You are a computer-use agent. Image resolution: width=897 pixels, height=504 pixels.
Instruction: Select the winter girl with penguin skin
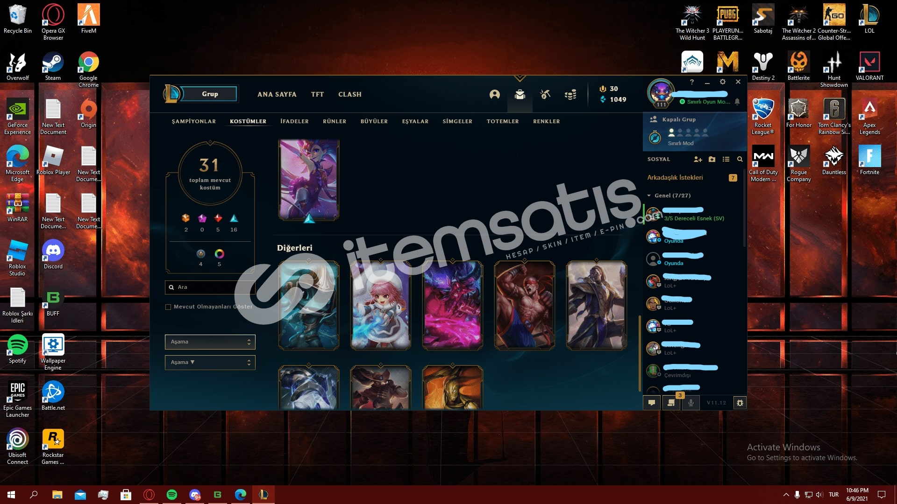coord(381,306)
